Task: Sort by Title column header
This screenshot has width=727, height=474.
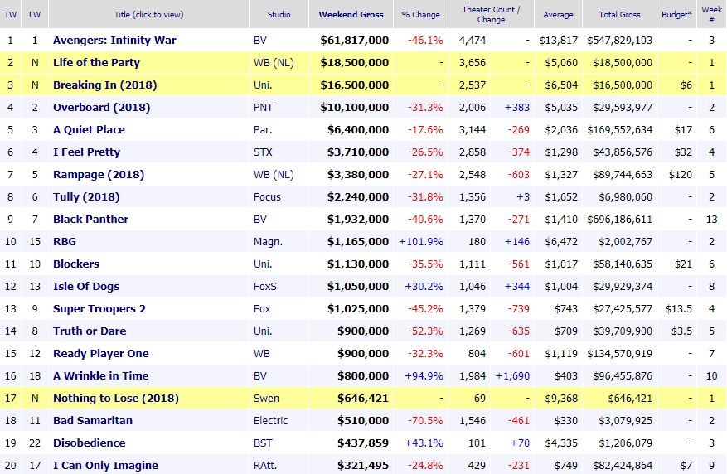Action: pyautogui.click(x=149, y=14)
